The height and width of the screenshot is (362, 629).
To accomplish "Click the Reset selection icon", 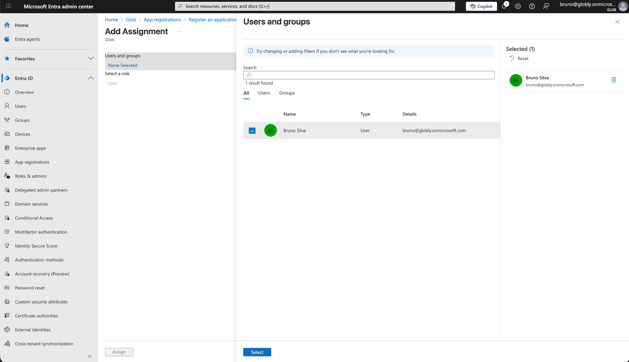I will (512, 58).
